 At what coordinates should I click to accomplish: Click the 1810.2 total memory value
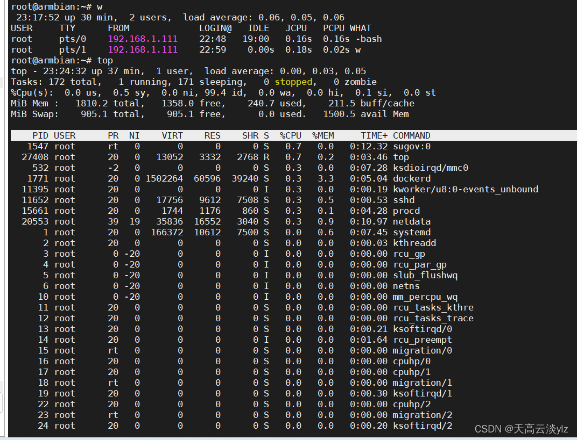point(92,103)
